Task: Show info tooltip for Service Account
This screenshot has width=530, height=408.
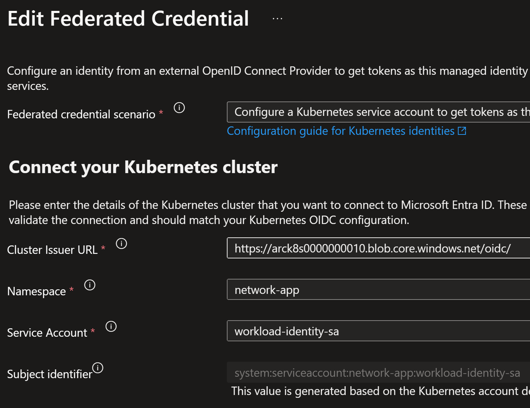Action: (x=111, y=326)
